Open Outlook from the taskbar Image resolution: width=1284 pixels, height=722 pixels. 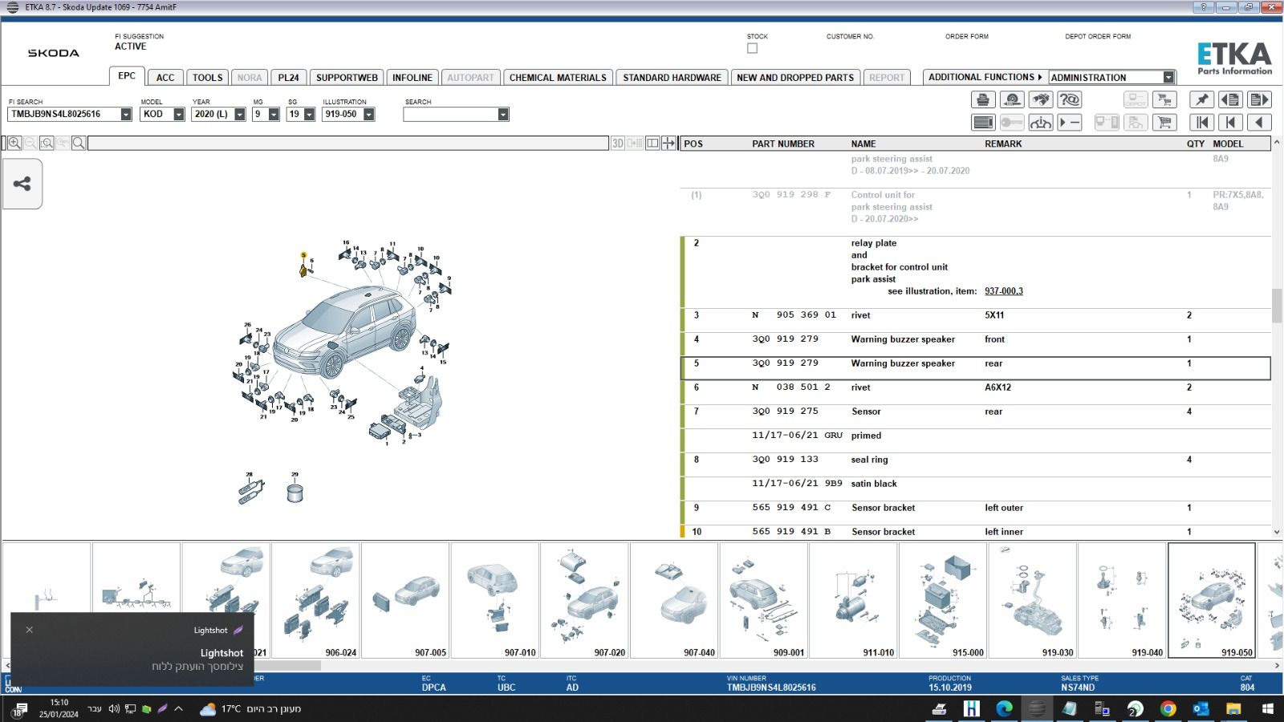pos(1201,708)
